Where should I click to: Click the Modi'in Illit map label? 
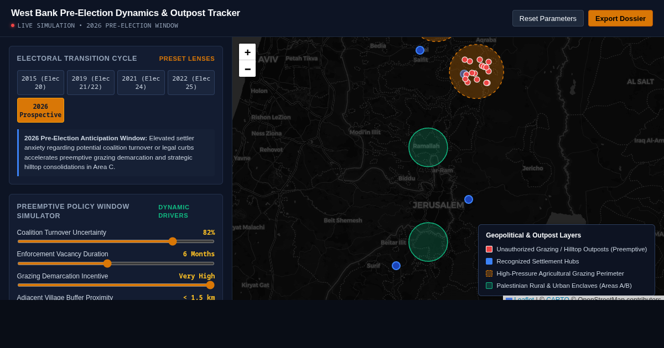coord(365,132)
